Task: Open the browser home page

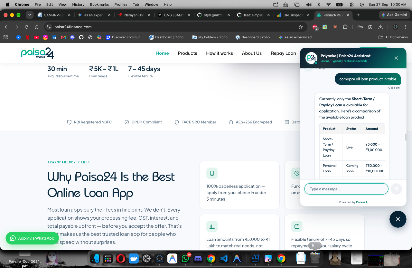Action: pos(37,27)
